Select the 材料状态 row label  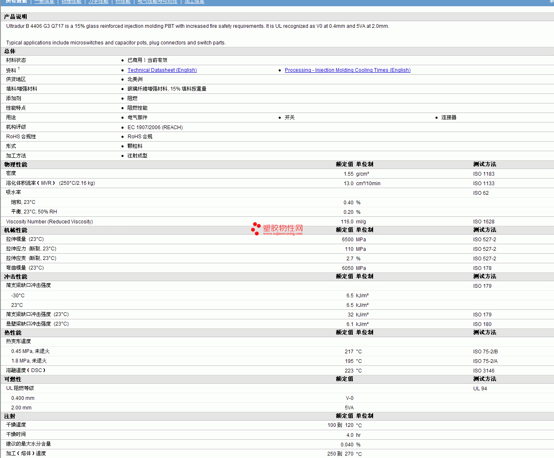[x=16, y=60]
